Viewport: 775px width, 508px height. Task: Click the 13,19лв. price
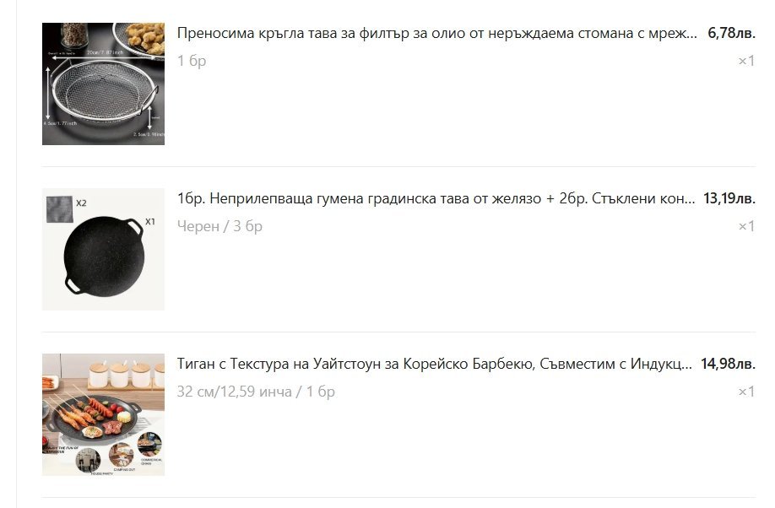click(x=729, y=198)
